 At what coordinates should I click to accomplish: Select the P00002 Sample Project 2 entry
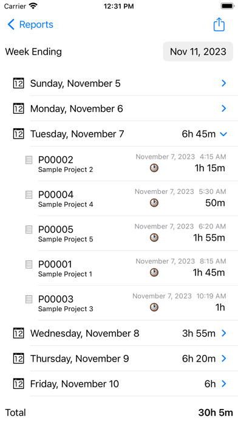click(x=132, y=163)
